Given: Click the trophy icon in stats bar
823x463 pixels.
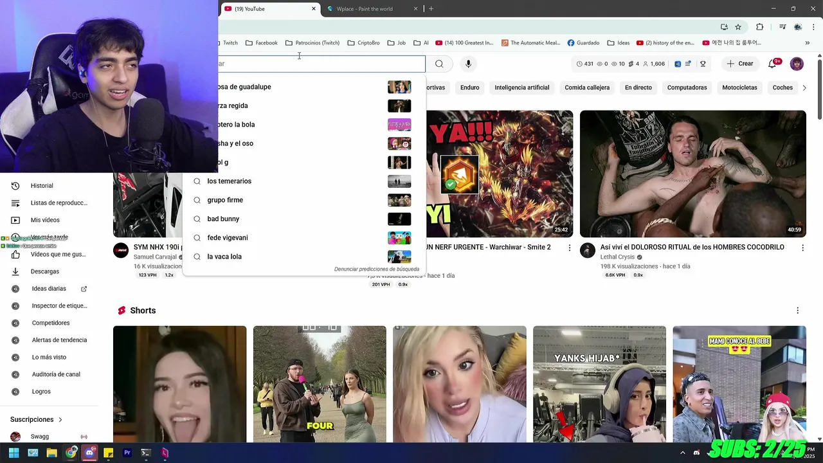Looking at the screenshot, I should click(703, 64).
